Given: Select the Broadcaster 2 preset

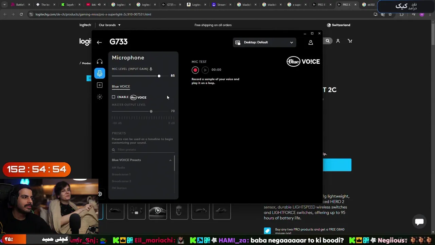Looking at the screenshot, I should 121,181.
